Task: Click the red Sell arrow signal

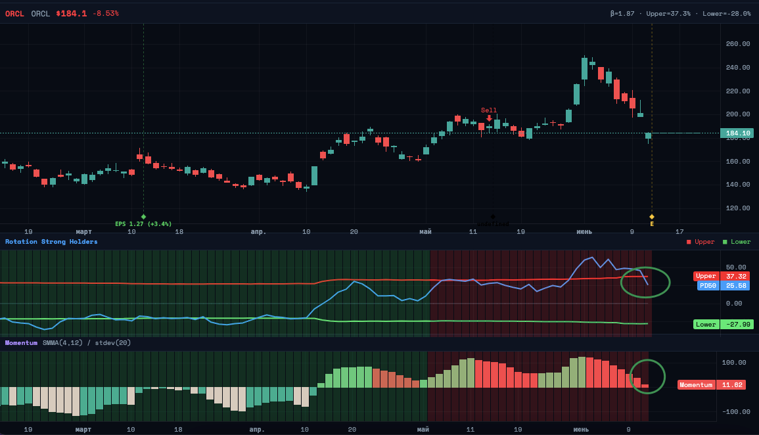Action: (x=490, y=118)
